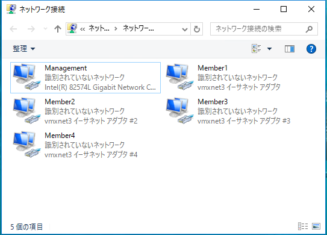
Task: Click the change view layout icon
Action: (257, 49)
